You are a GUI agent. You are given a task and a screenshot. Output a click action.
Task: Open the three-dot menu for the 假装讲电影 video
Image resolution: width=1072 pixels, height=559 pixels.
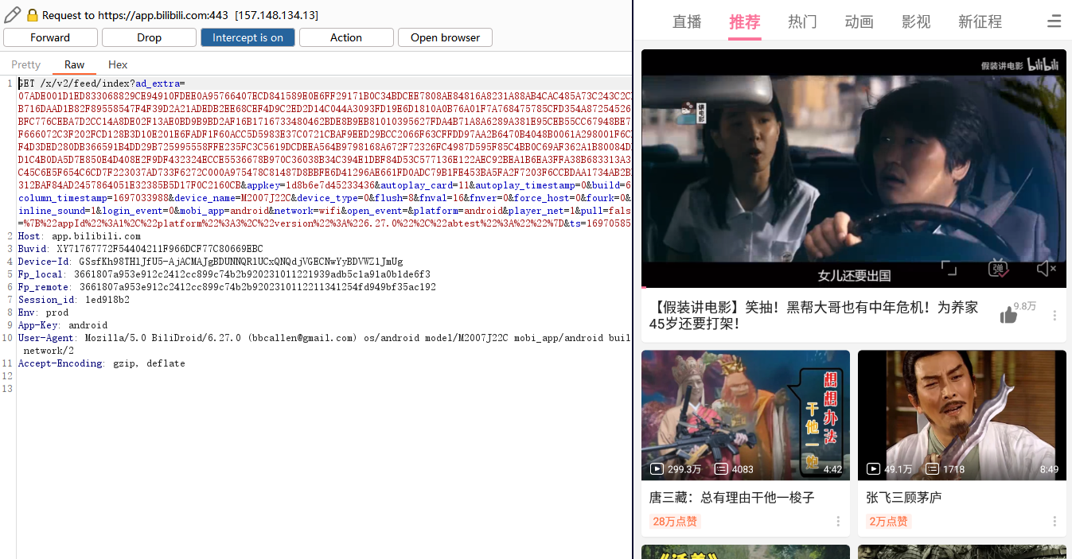[x=1054, y=316]
